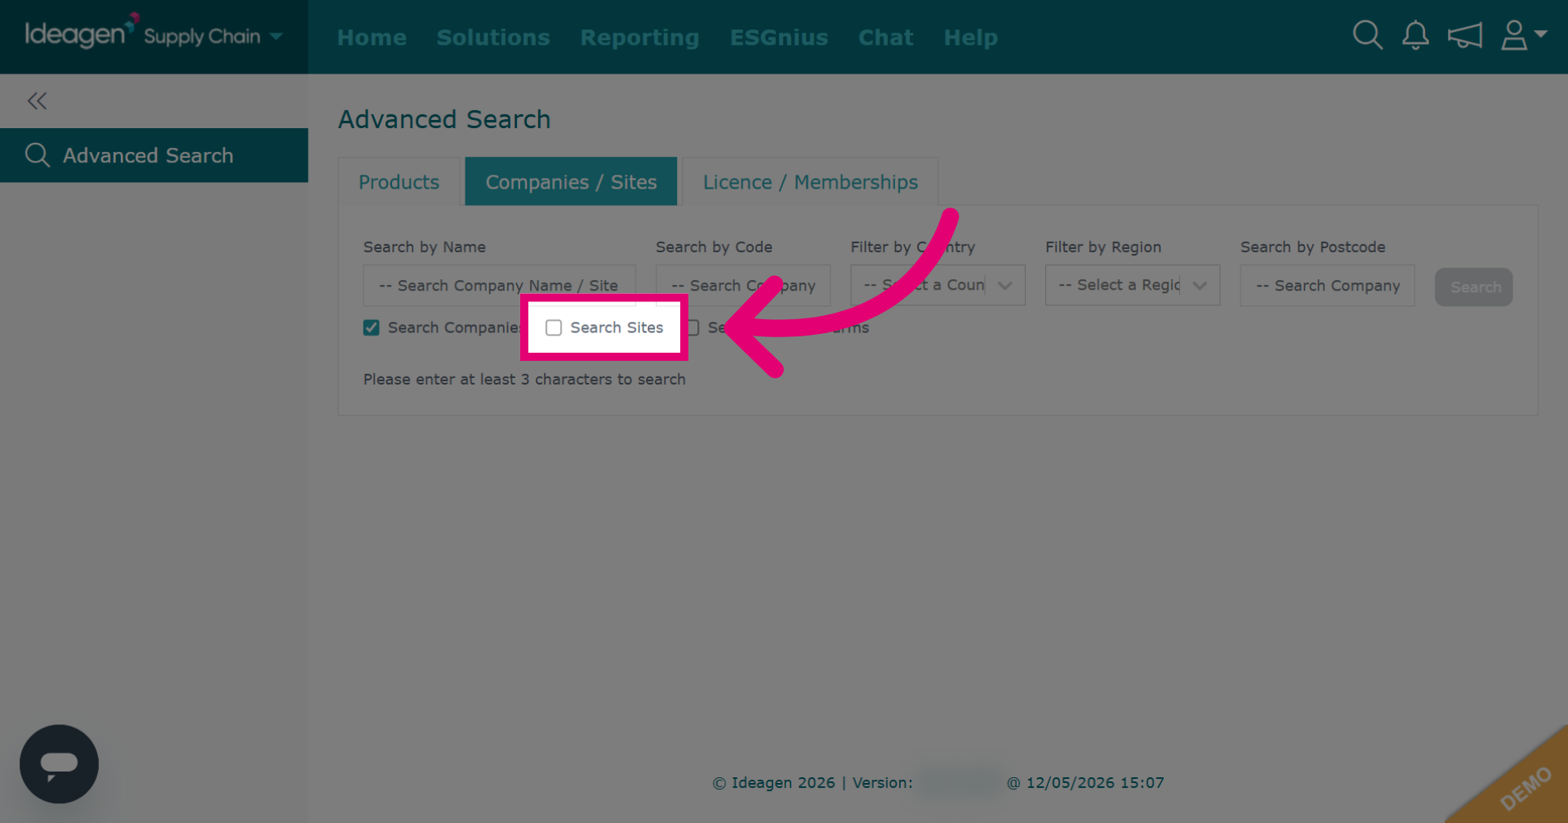Switch to the Licence / Memberships tab
The width and height of the screenshot is (1568, 823).
[810, 181]
